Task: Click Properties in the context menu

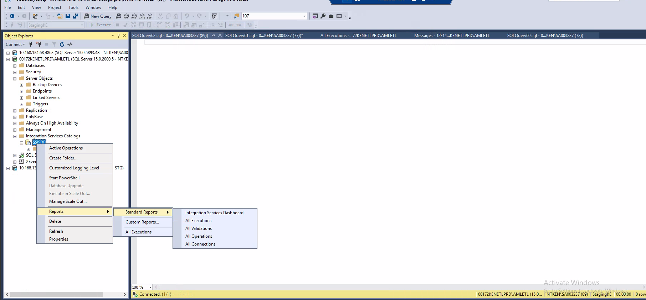Action: [x=75, y=239]
